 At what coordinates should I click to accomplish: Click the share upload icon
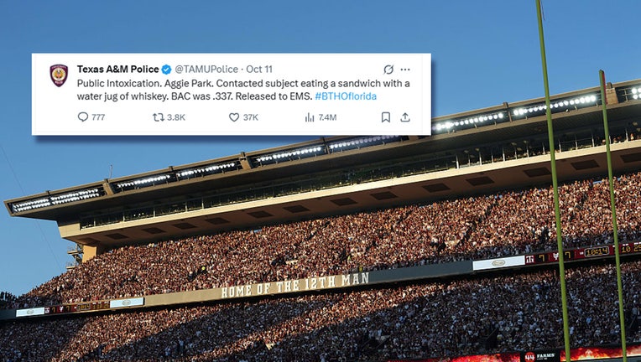point(405,117)
